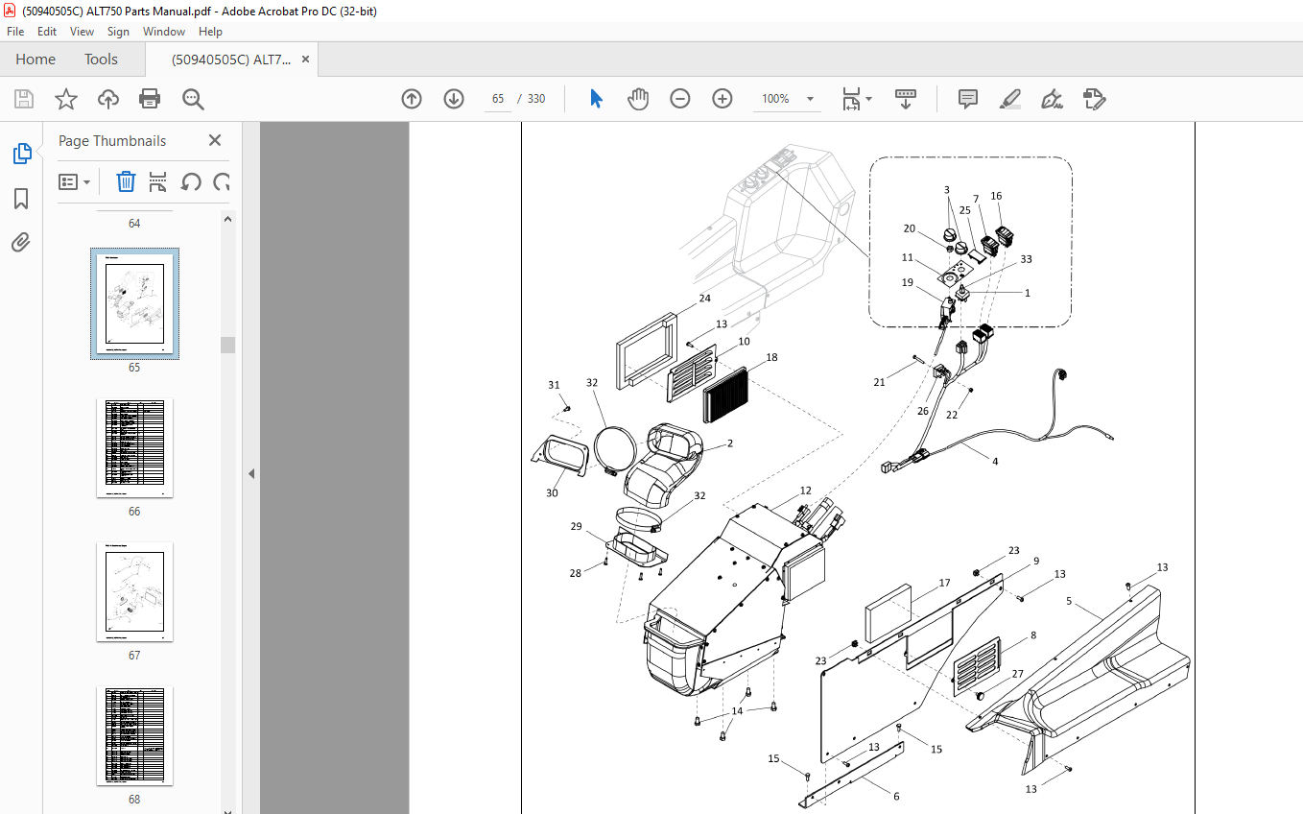Open the Bookmarks panel from the sidebar
The height and width of the screenshot is (814, 1303).
pos(21,198)
